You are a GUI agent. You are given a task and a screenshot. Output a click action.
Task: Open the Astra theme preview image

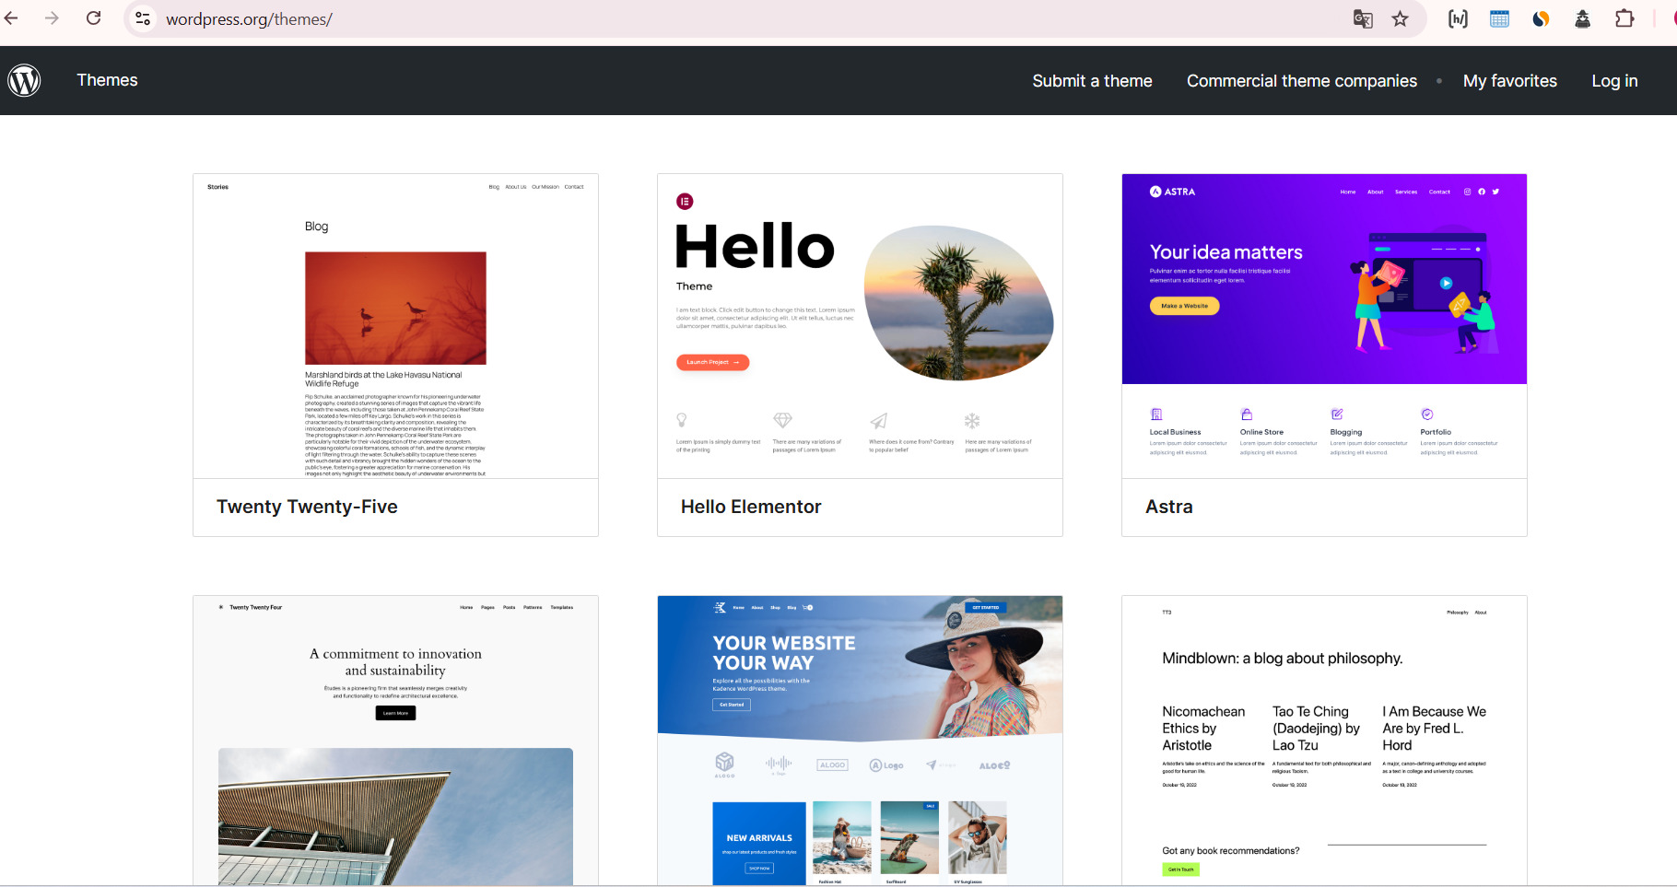(x=1324, y=325)
